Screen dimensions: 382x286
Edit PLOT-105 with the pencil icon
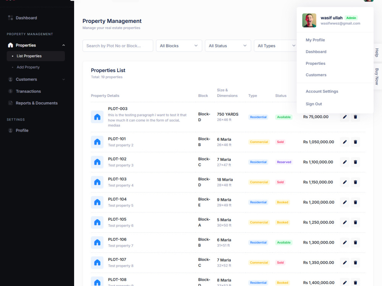[x=345, y=222]
